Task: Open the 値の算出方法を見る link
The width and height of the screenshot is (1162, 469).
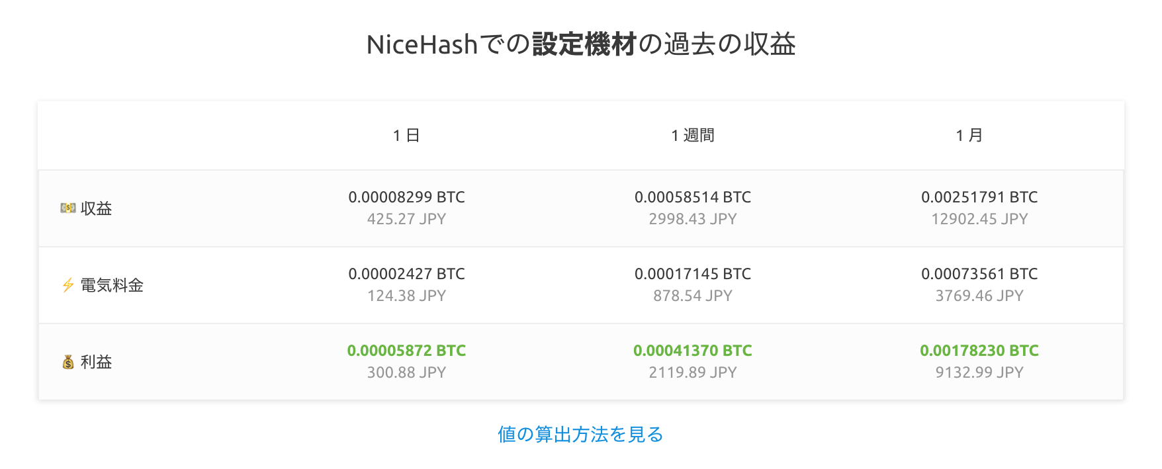Action: [x=580, y=435]
